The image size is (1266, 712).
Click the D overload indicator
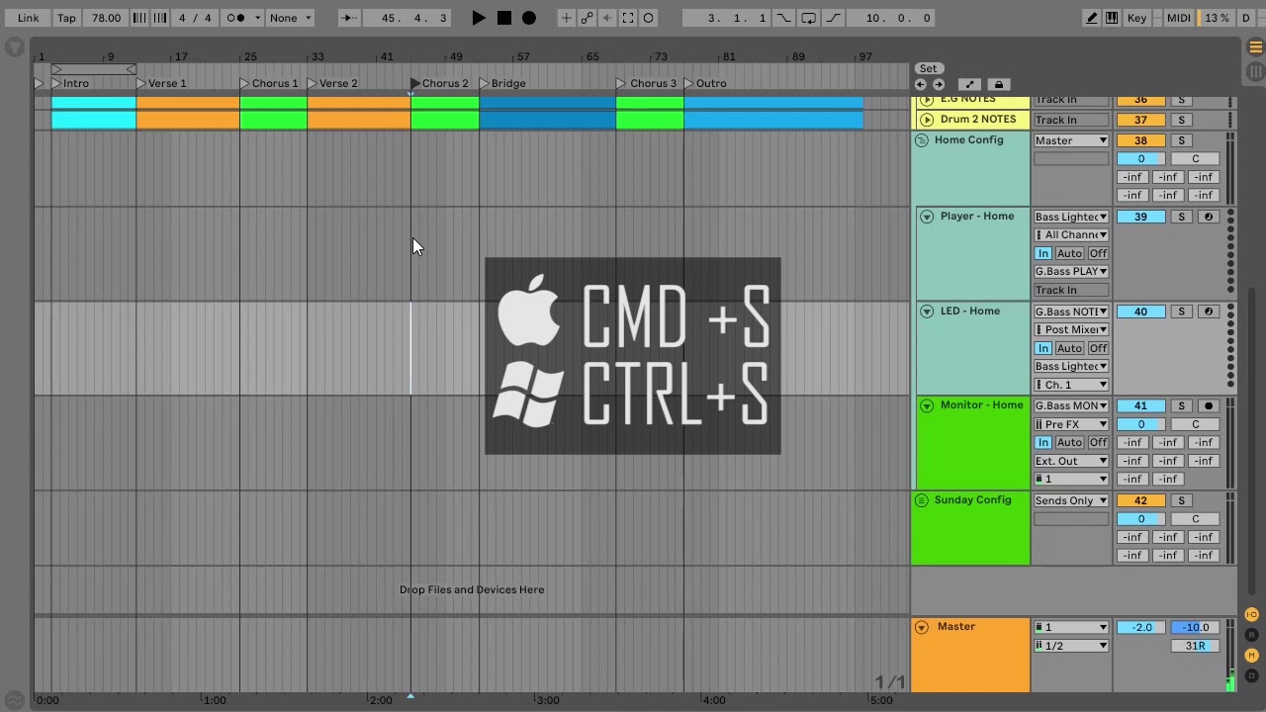1246,18
